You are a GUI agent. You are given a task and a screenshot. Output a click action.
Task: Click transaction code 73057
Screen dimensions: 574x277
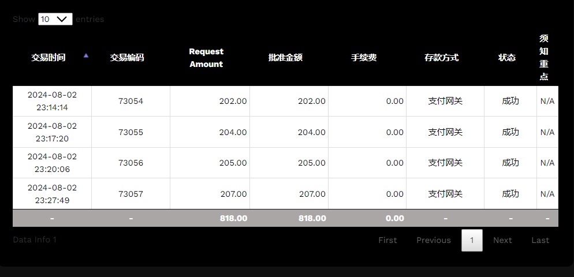coord(131,194)
